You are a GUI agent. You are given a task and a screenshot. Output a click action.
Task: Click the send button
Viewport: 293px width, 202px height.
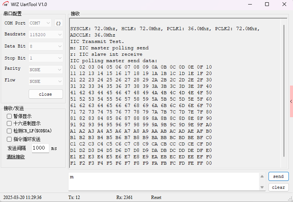278,176
